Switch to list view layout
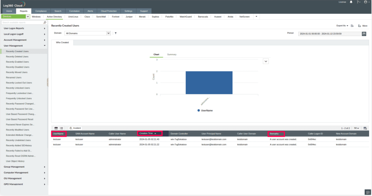 point(61,128)
